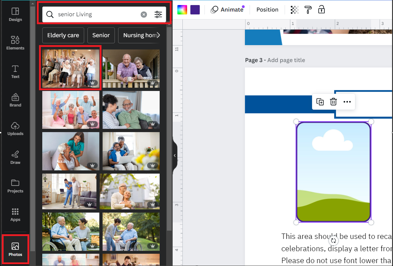This screenshot has height=266, width=393.
Task: Click the photo panel vertical scrollbar
Action: click(x=169, y=129)
